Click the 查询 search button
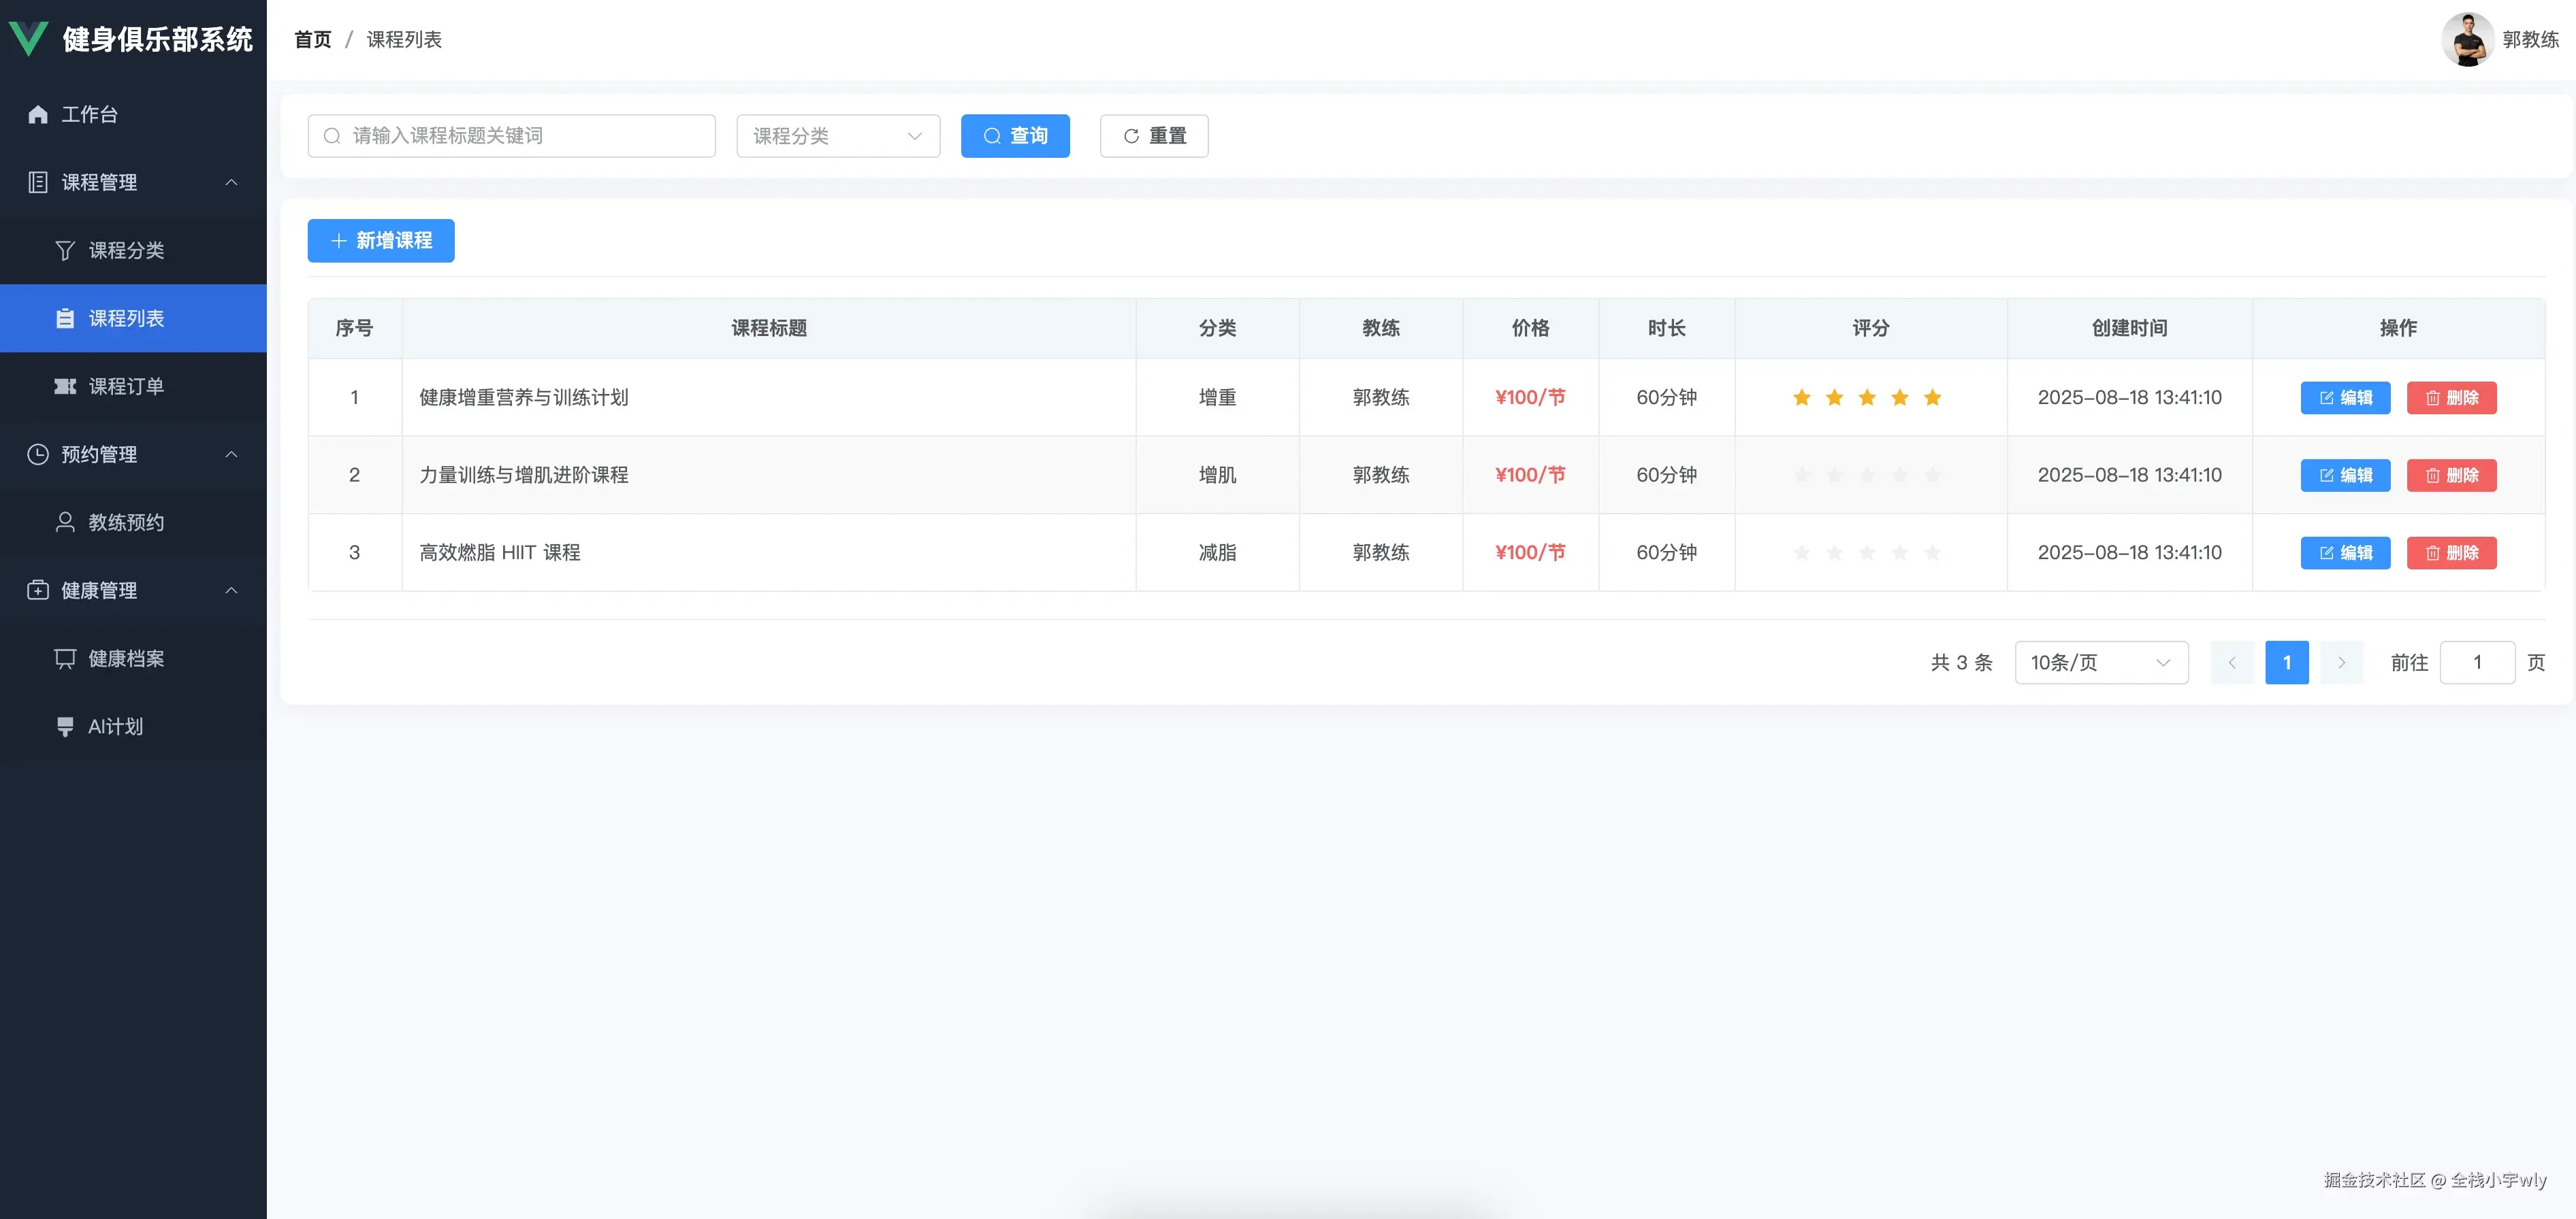Image resolution: width=2576 pixels, height=1219 pixels. [x=1014, y=136]
